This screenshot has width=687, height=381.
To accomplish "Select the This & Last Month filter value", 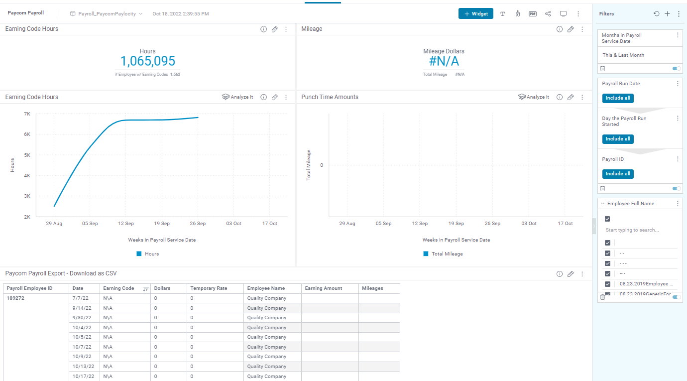I will click(623, 55).
